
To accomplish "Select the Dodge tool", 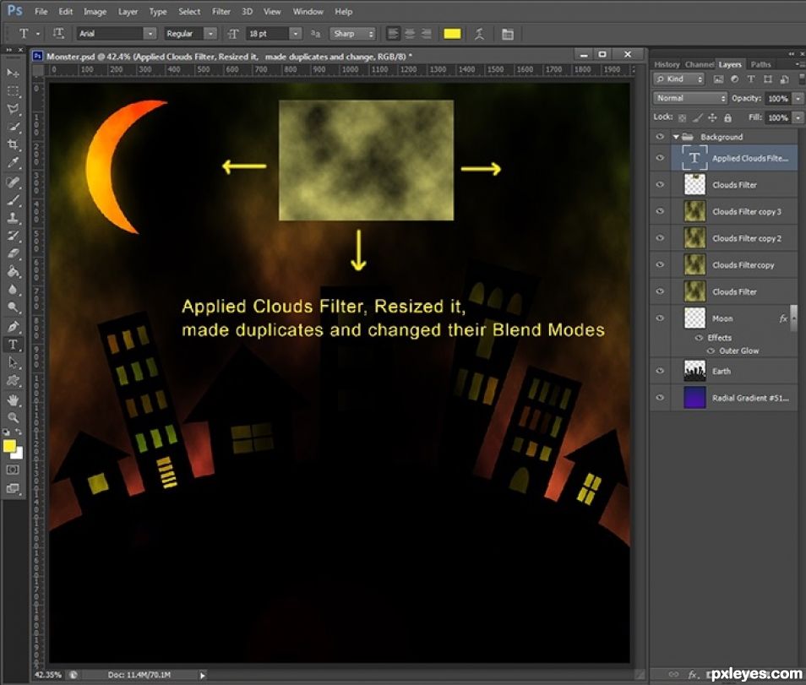I will click(13, 307).
